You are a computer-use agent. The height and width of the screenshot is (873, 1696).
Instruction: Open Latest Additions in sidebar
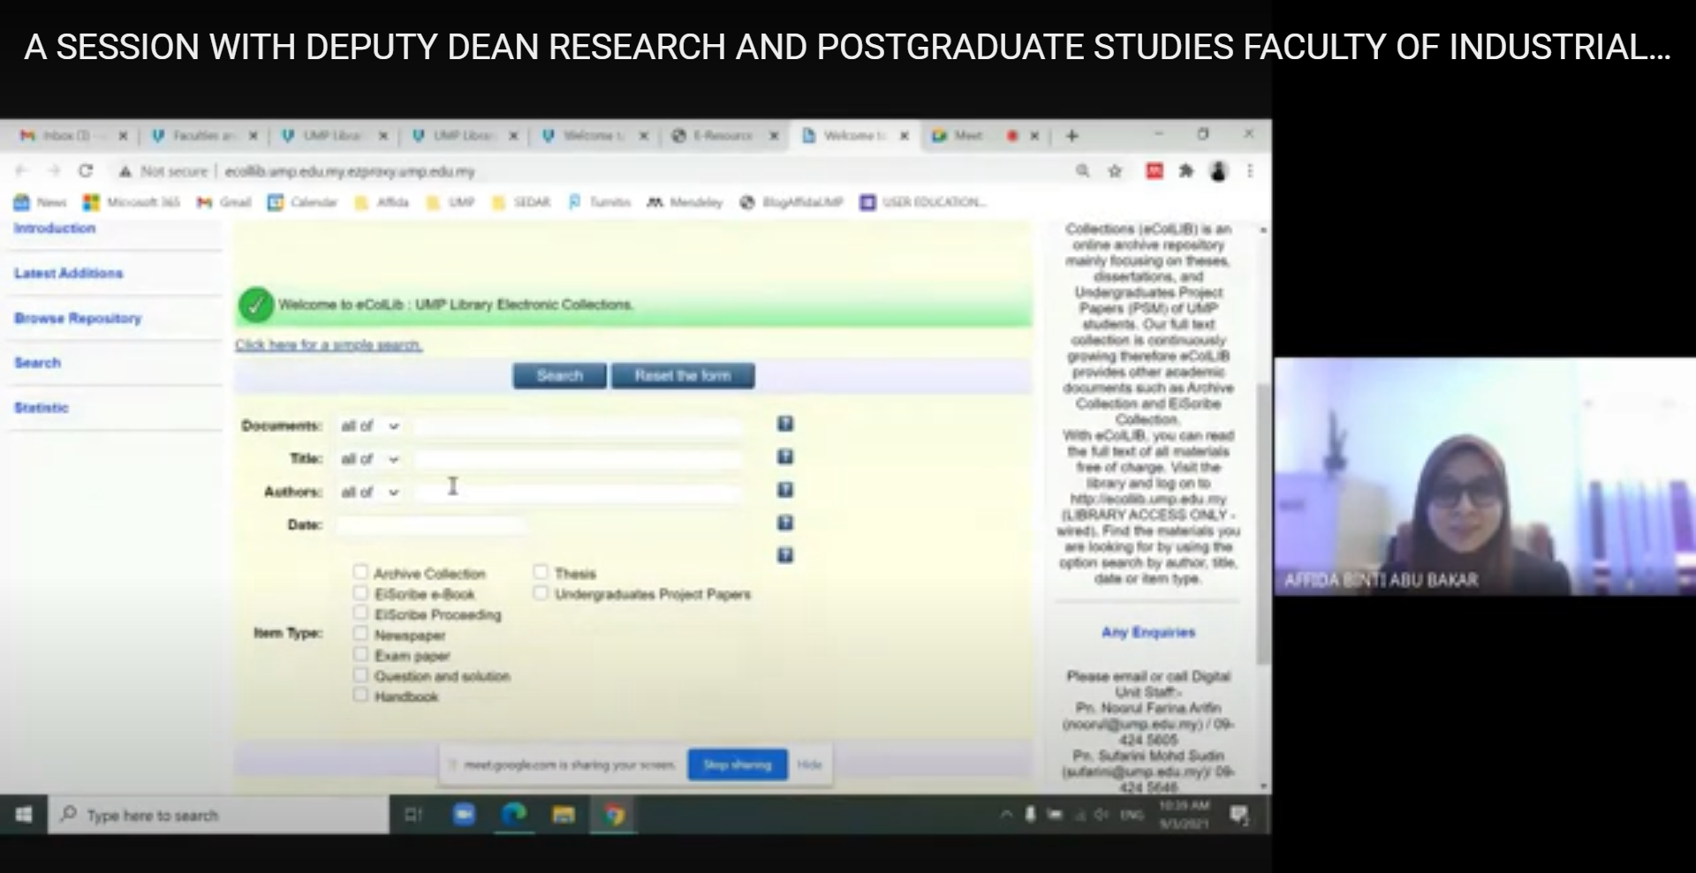[x=68, y=273]
